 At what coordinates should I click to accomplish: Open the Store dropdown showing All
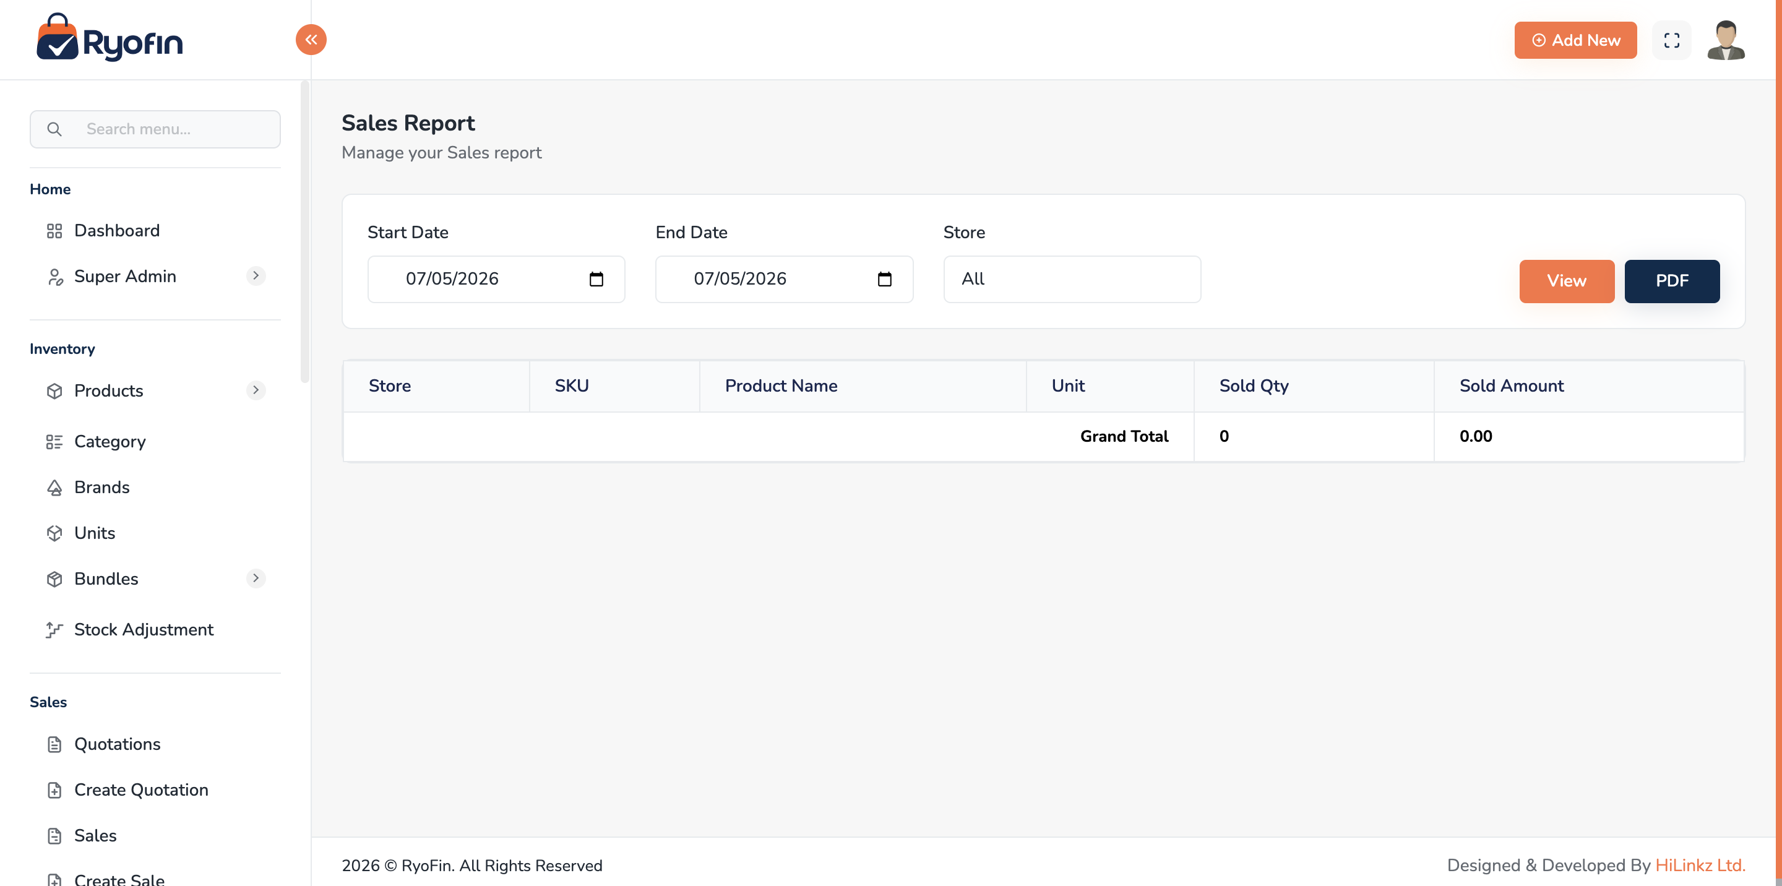[x=1072, y=280]
